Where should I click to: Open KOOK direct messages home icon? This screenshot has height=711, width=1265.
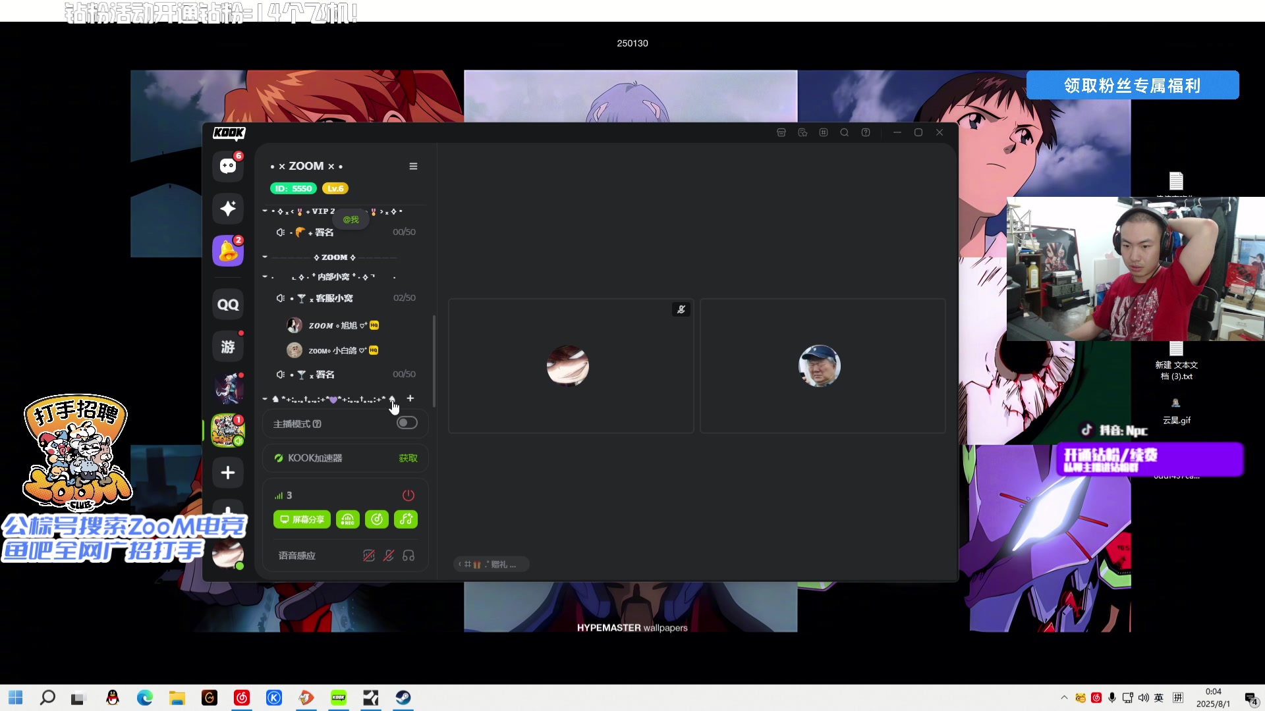tap(228, 166)
